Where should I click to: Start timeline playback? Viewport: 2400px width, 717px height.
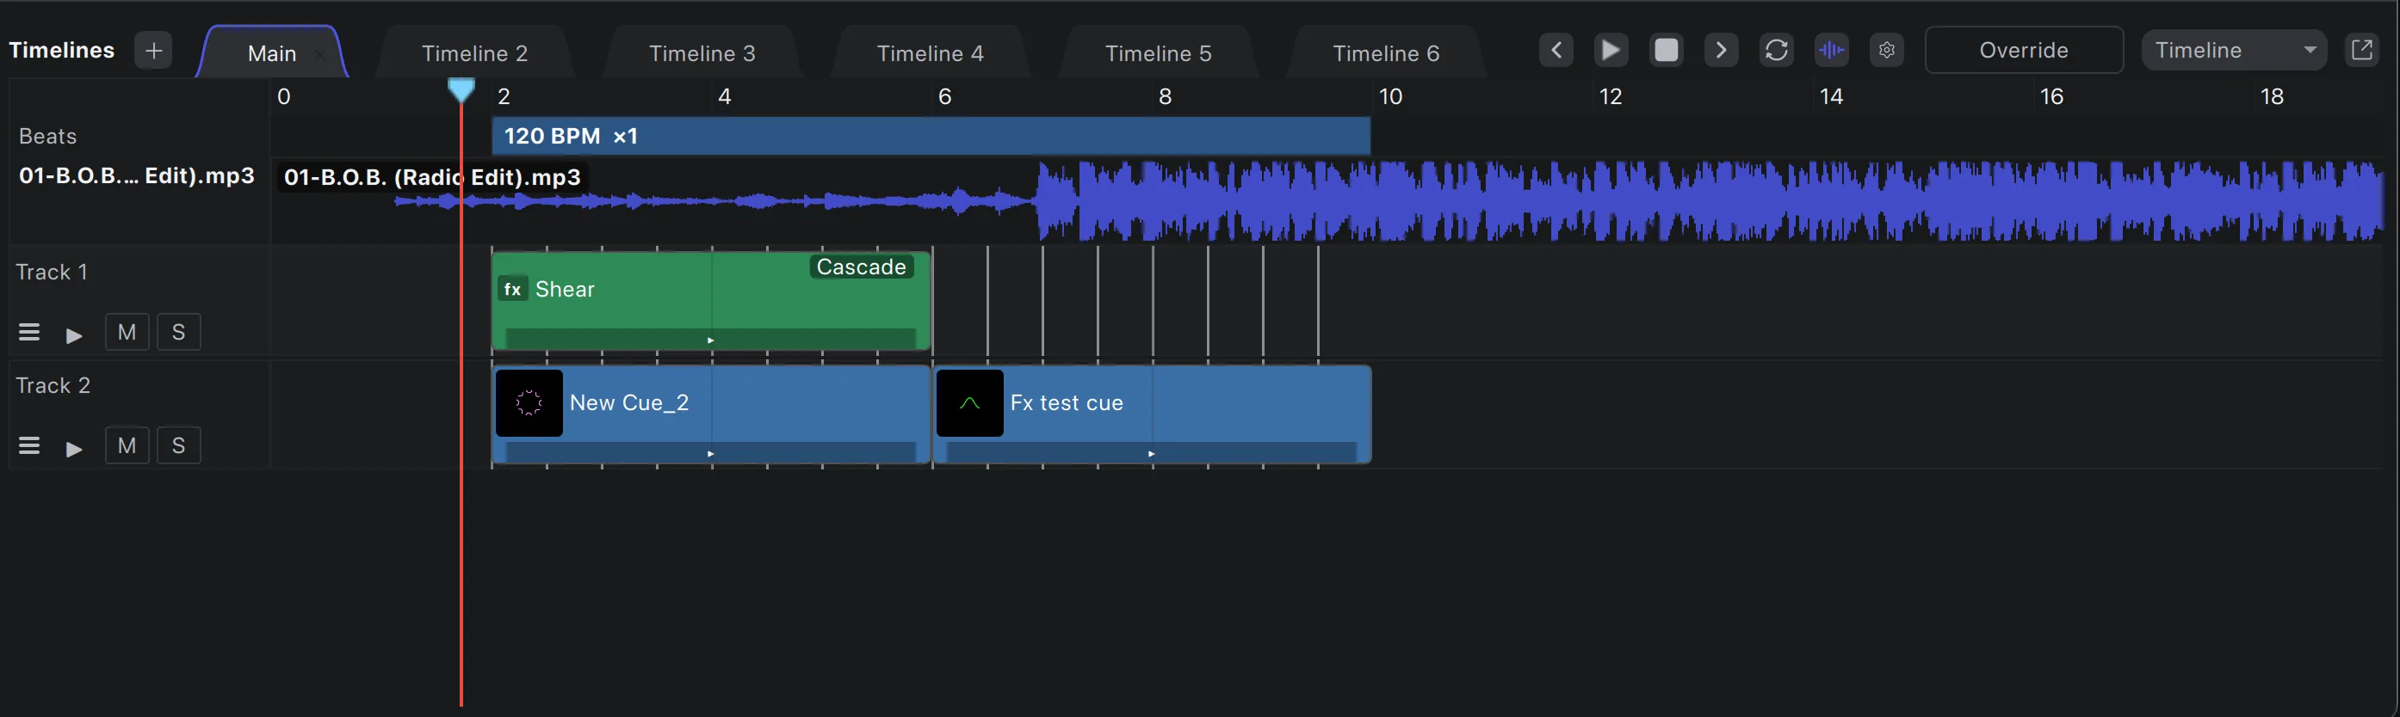[x=1611, y=50]
